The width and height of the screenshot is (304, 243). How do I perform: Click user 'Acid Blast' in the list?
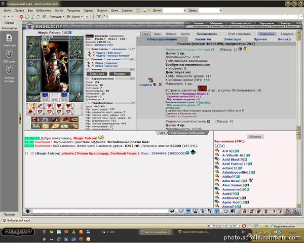pos(231,159)
